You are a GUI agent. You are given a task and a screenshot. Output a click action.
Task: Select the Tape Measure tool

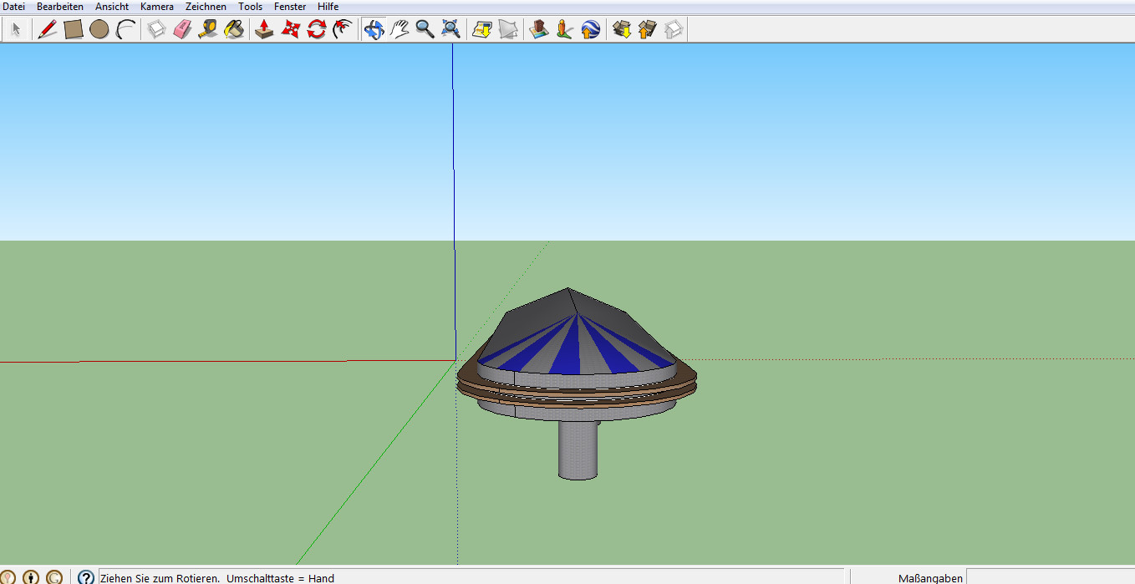(208, 30)
